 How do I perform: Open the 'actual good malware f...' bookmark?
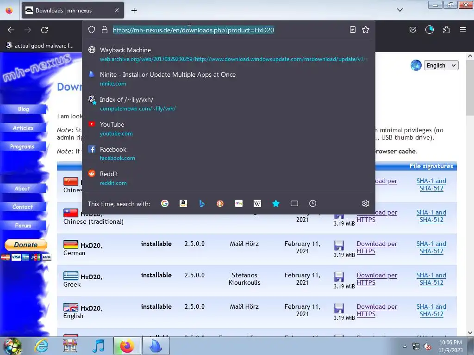point(40,46)
